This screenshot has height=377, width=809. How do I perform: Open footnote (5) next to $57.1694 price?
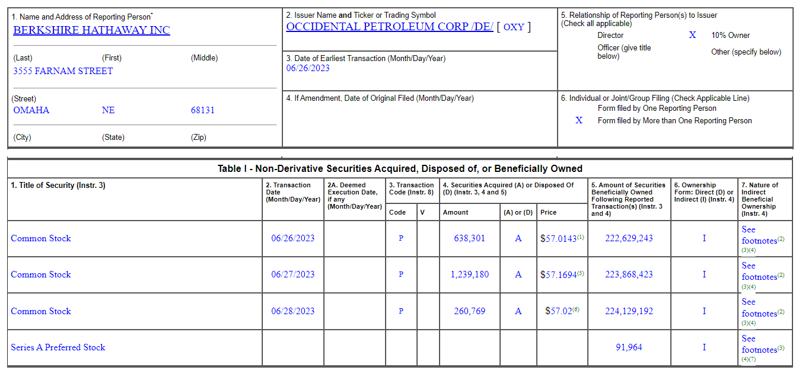click(581, 273)
